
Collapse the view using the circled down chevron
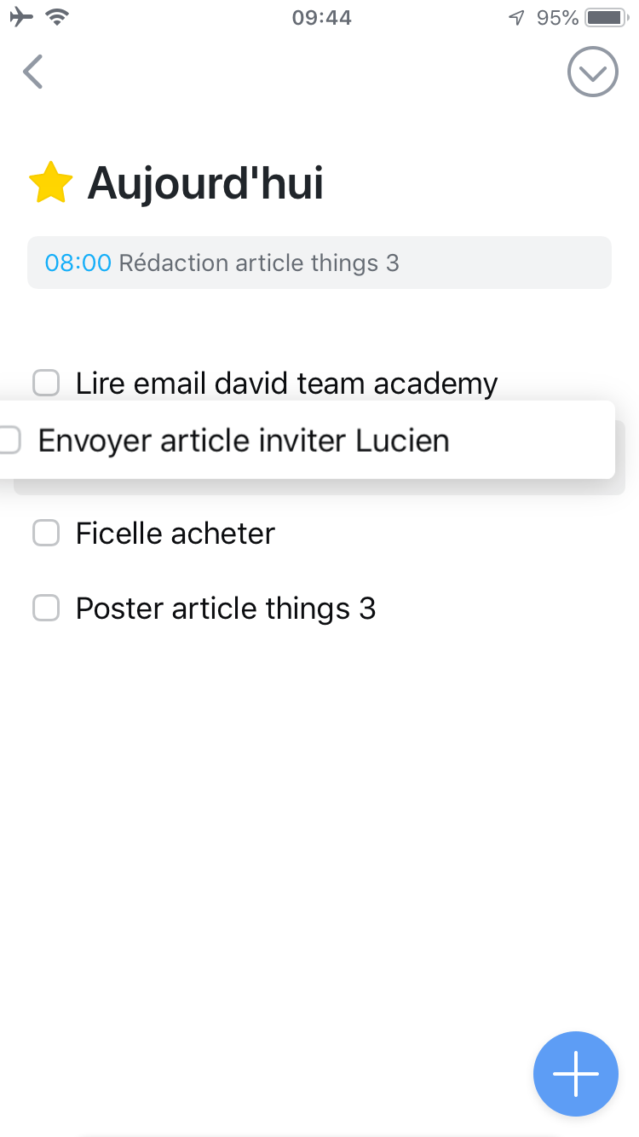592,72
